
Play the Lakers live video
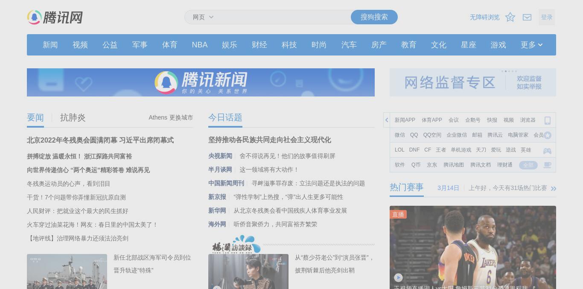point(398,277)
